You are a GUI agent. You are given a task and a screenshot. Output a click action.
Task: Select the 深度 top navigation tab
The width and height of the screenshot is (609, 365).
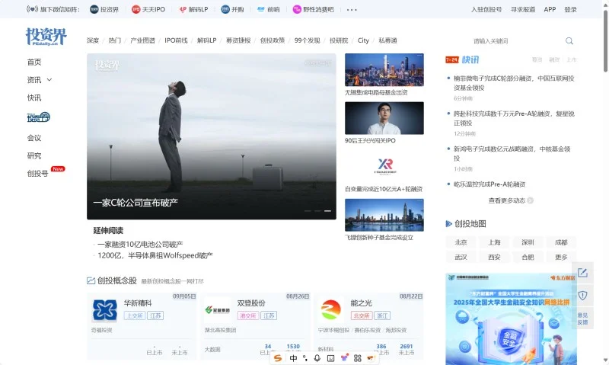click(93, 40)
